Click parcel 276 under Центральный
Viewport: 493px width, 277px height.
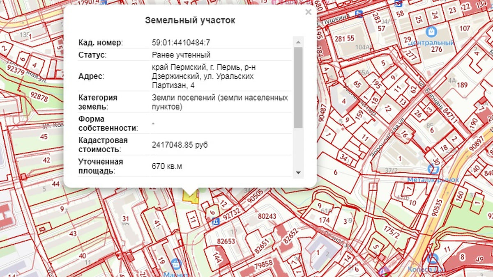point(436,50)
